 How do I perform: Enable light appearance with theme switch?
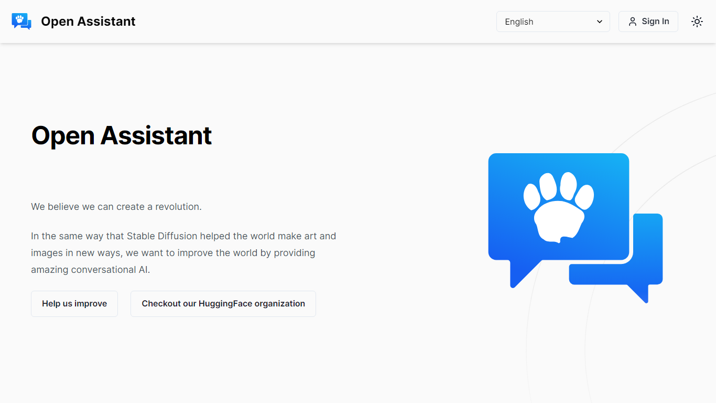coord(697,21)
